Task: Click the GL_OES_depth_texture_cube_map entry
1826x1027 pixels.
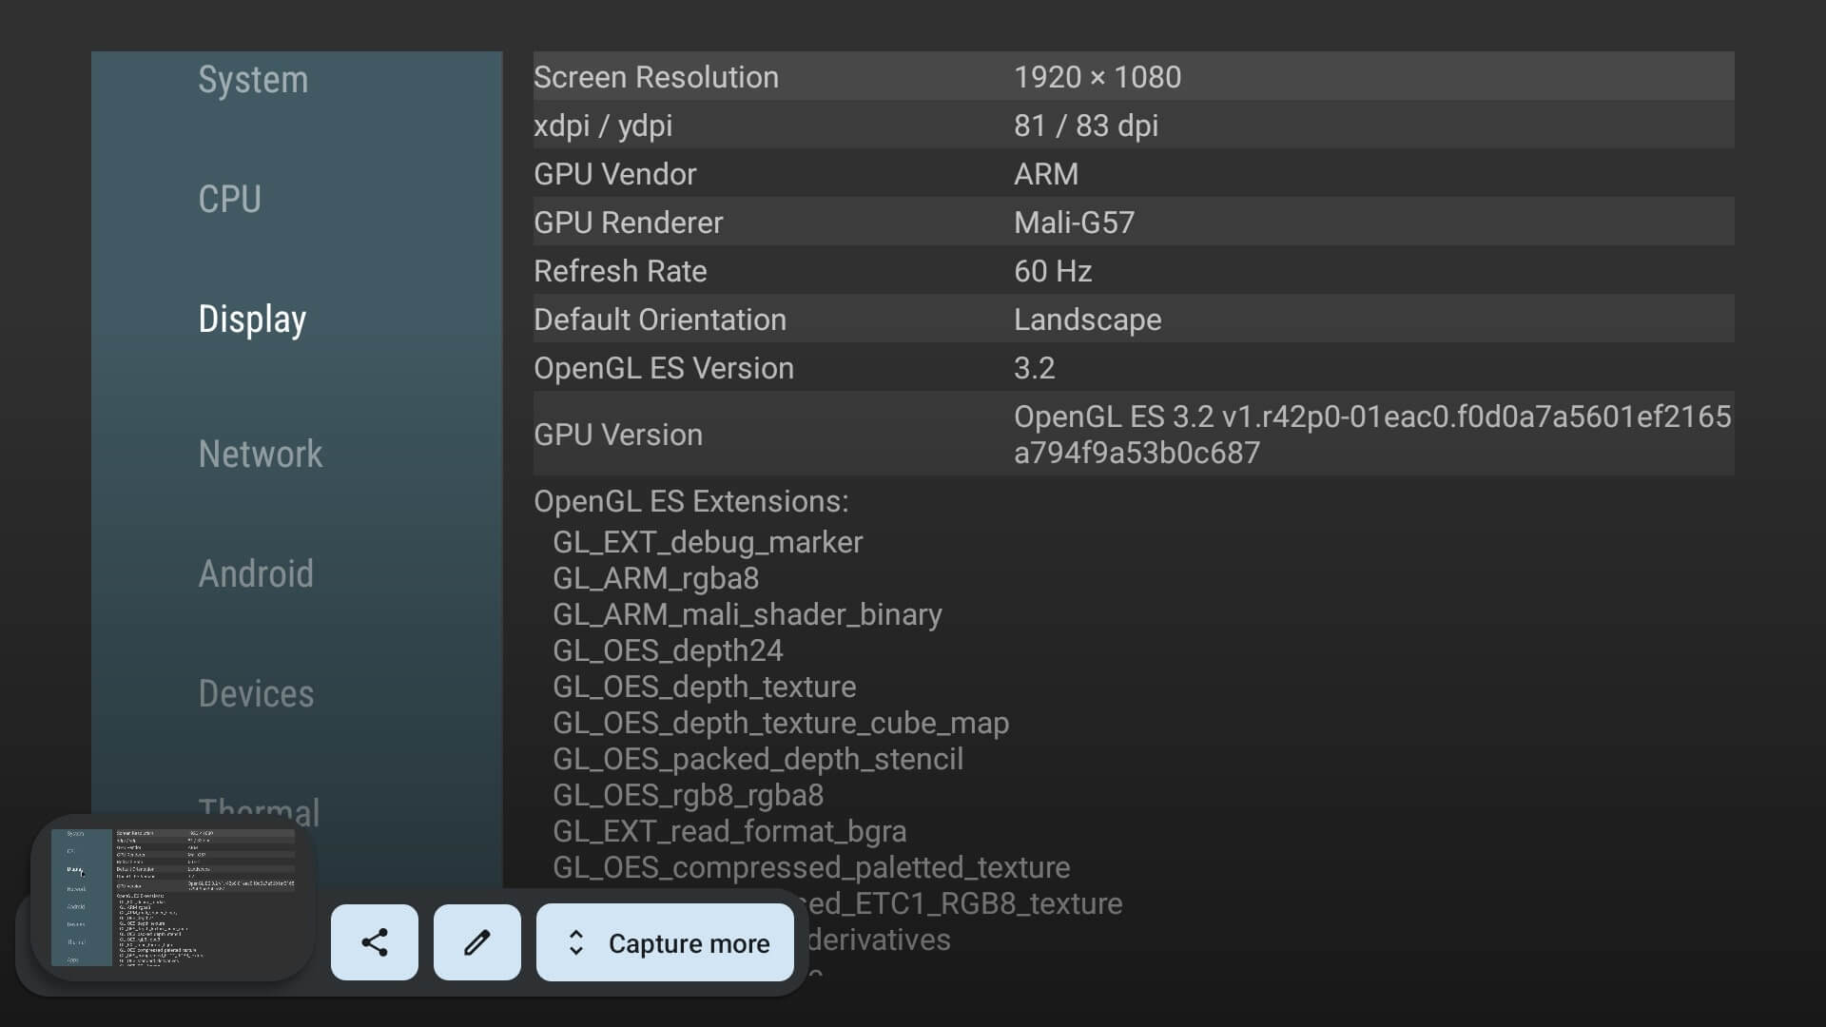Action: (780, 723)
